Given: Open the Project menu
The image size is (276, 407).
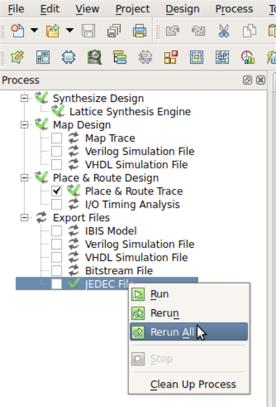Looking at the screenshot, I should [x=132, y=9].
